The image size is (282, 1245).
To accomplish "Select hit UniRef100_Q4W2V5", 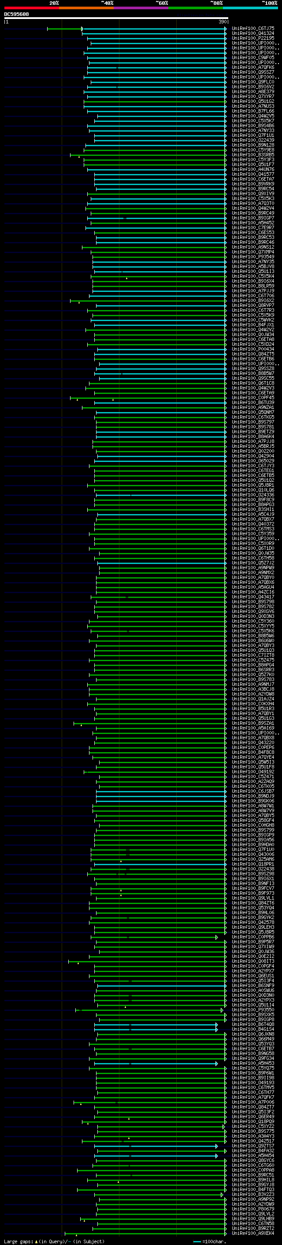I will click(x=253, y=116).
